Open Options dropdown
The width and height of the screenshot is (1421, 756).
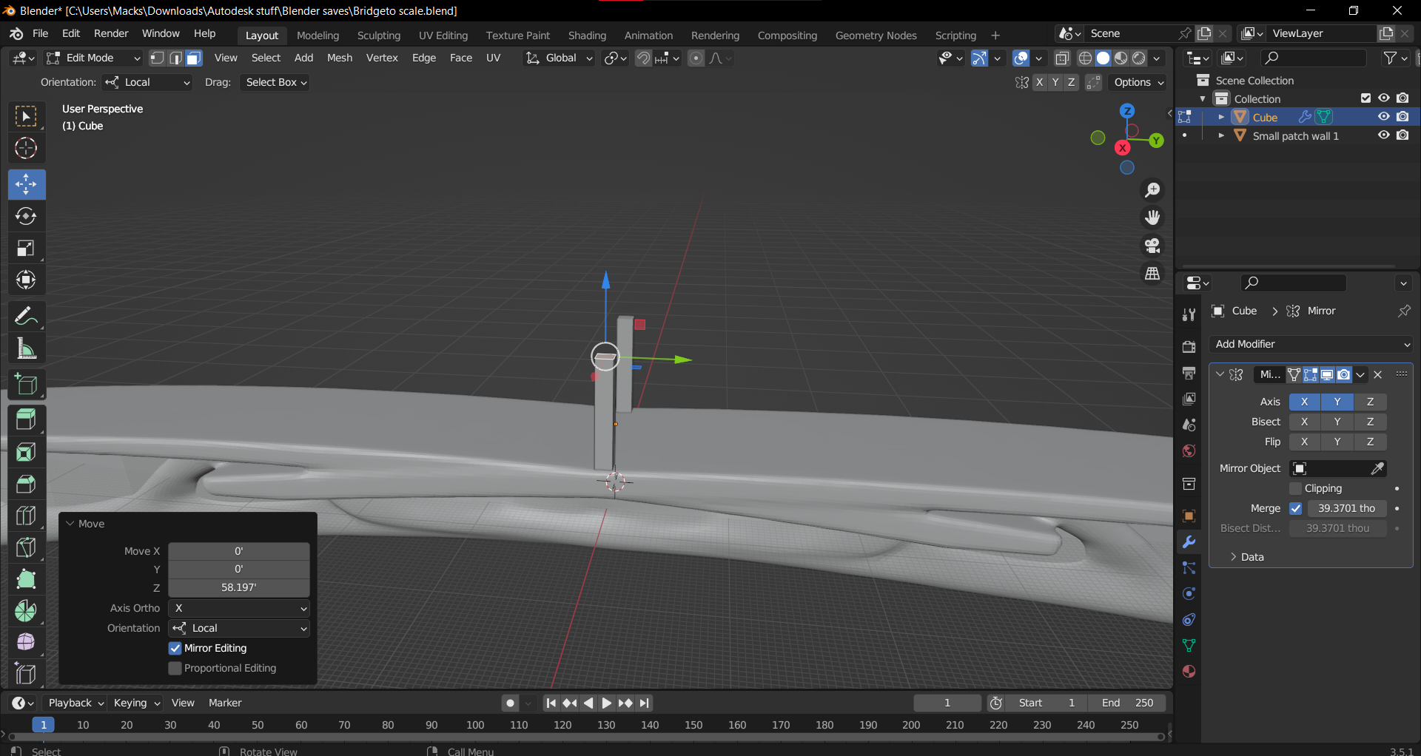[x=1138, y=82]
